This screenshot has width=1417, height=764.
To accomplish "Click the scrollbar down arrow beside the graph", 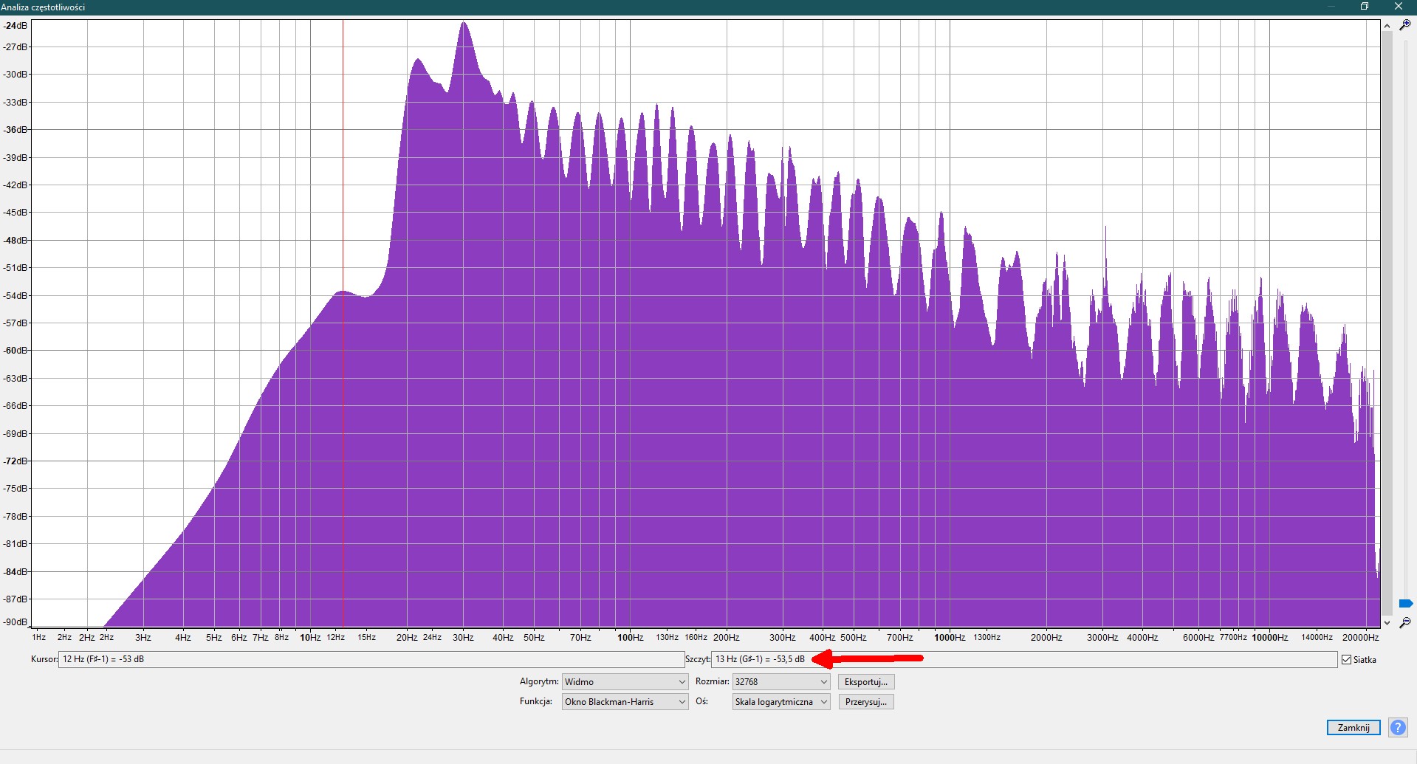I will click(1387, 622).
